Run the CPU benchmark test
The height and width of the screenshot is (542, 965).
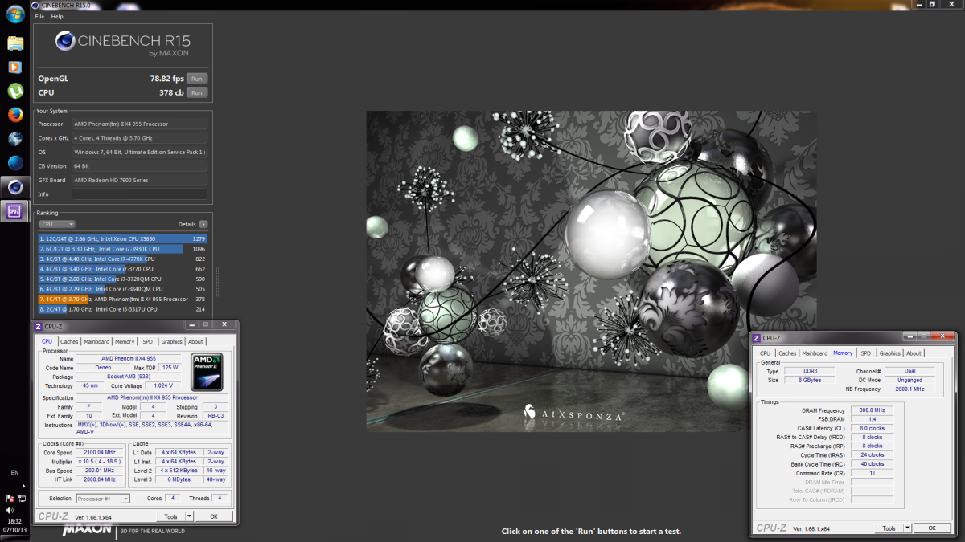(197, 93)
